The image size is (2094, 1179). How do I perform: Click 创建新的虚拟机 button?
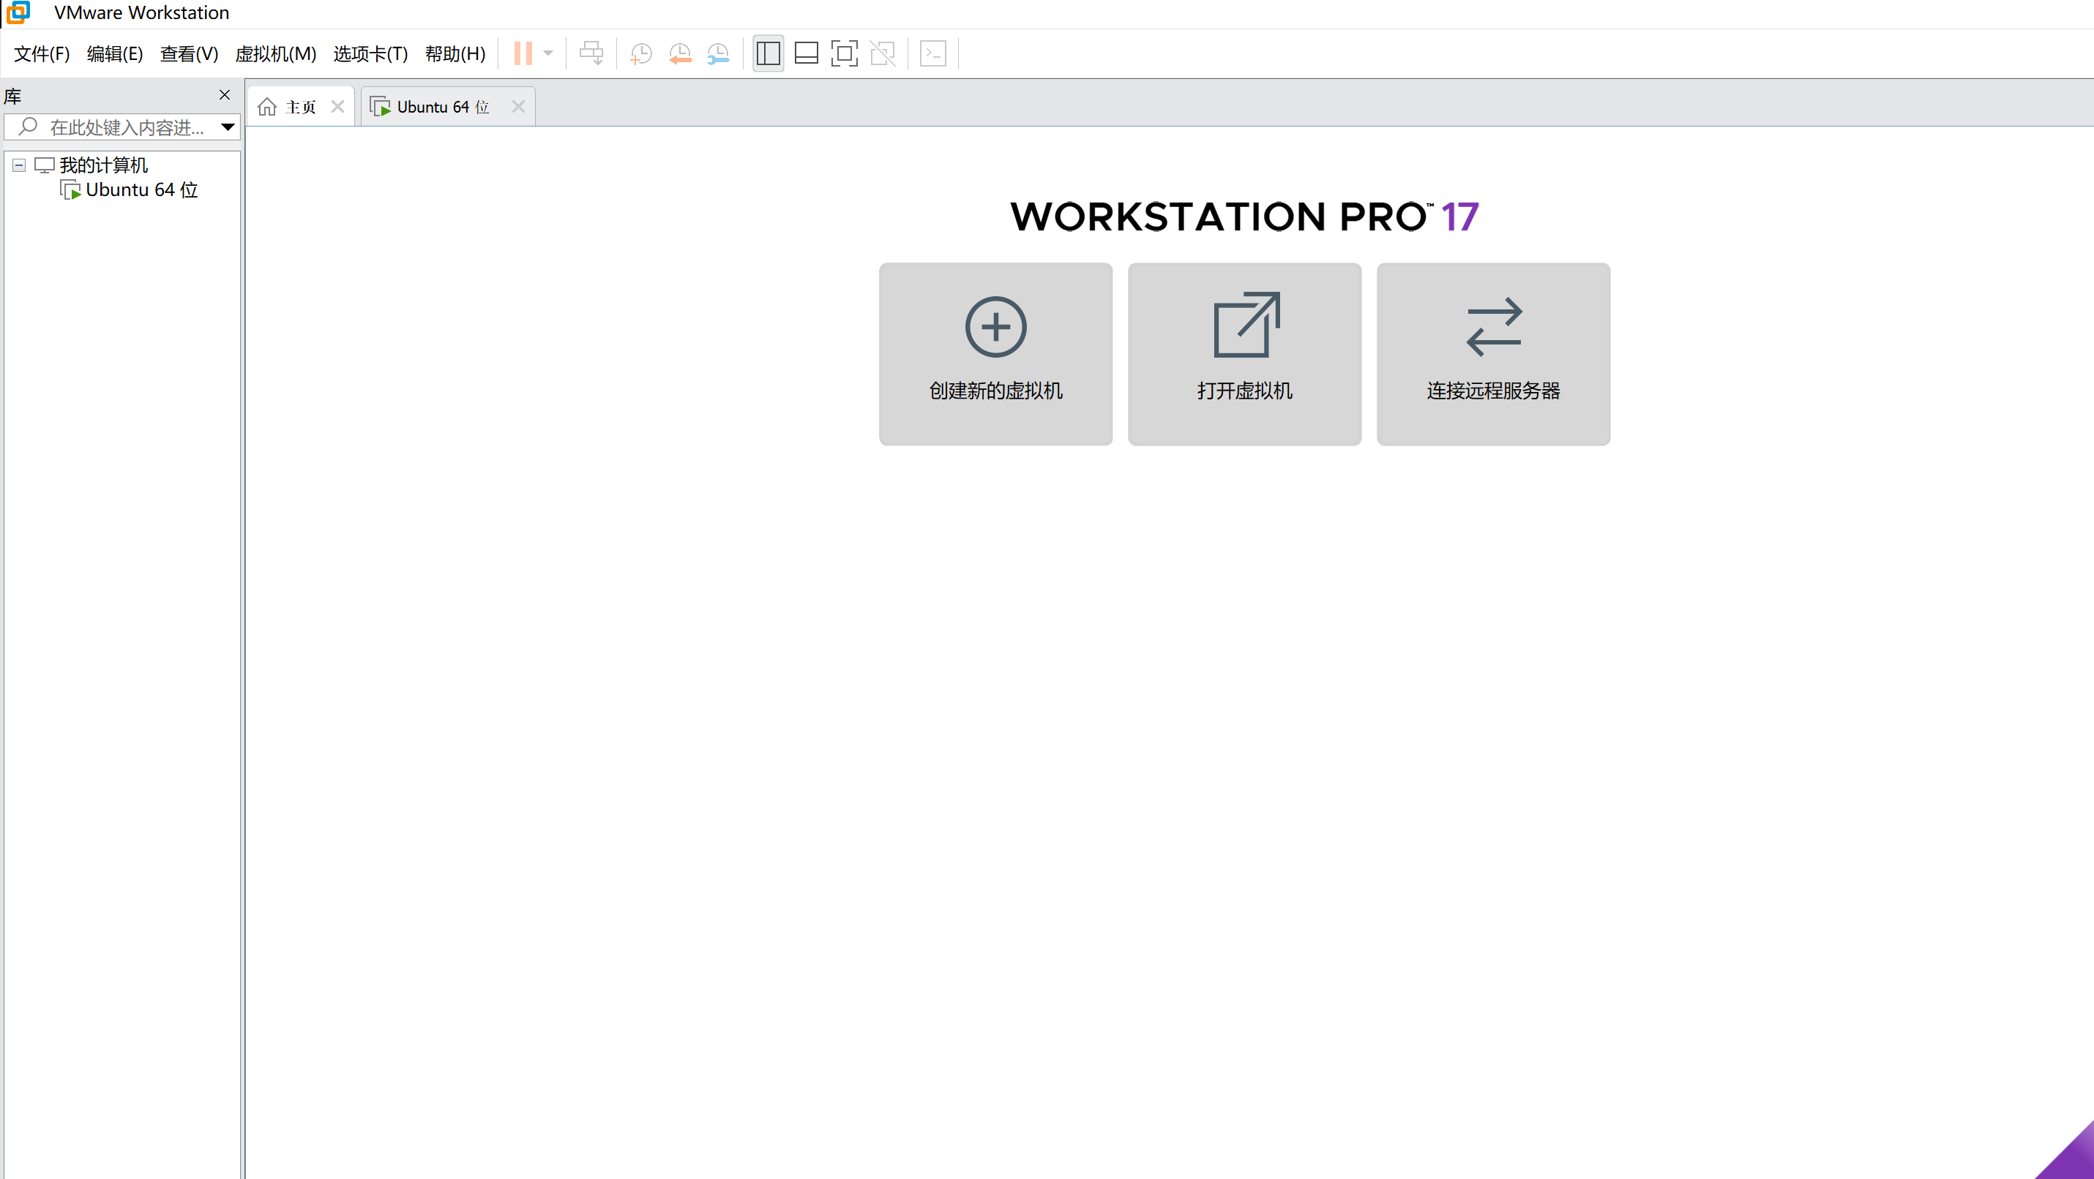click(x=995, y=353)
